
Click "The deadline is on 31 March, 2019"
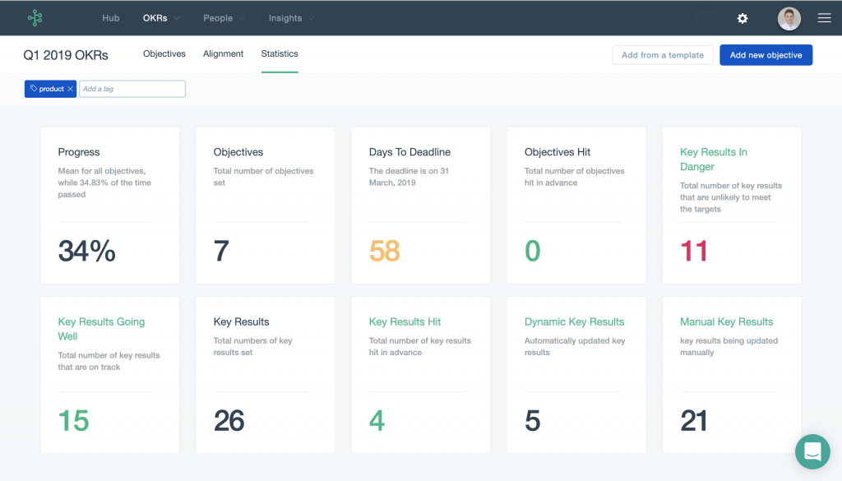point(408,177)
